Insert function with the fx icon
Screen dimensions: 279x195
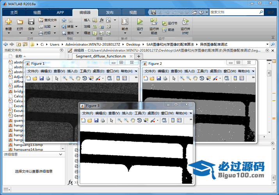[x=101, y=20]
